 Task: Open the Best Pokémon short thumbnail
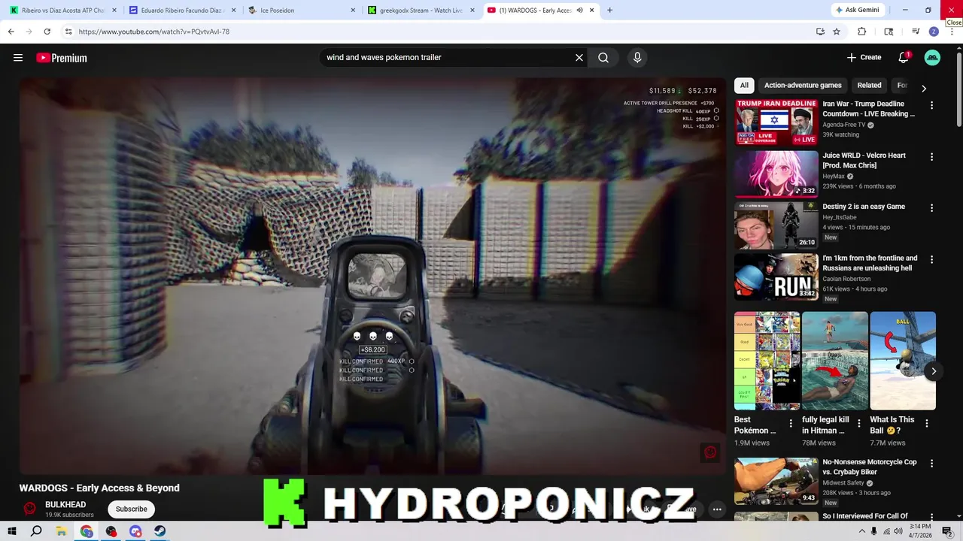click(x=767, y=361)
